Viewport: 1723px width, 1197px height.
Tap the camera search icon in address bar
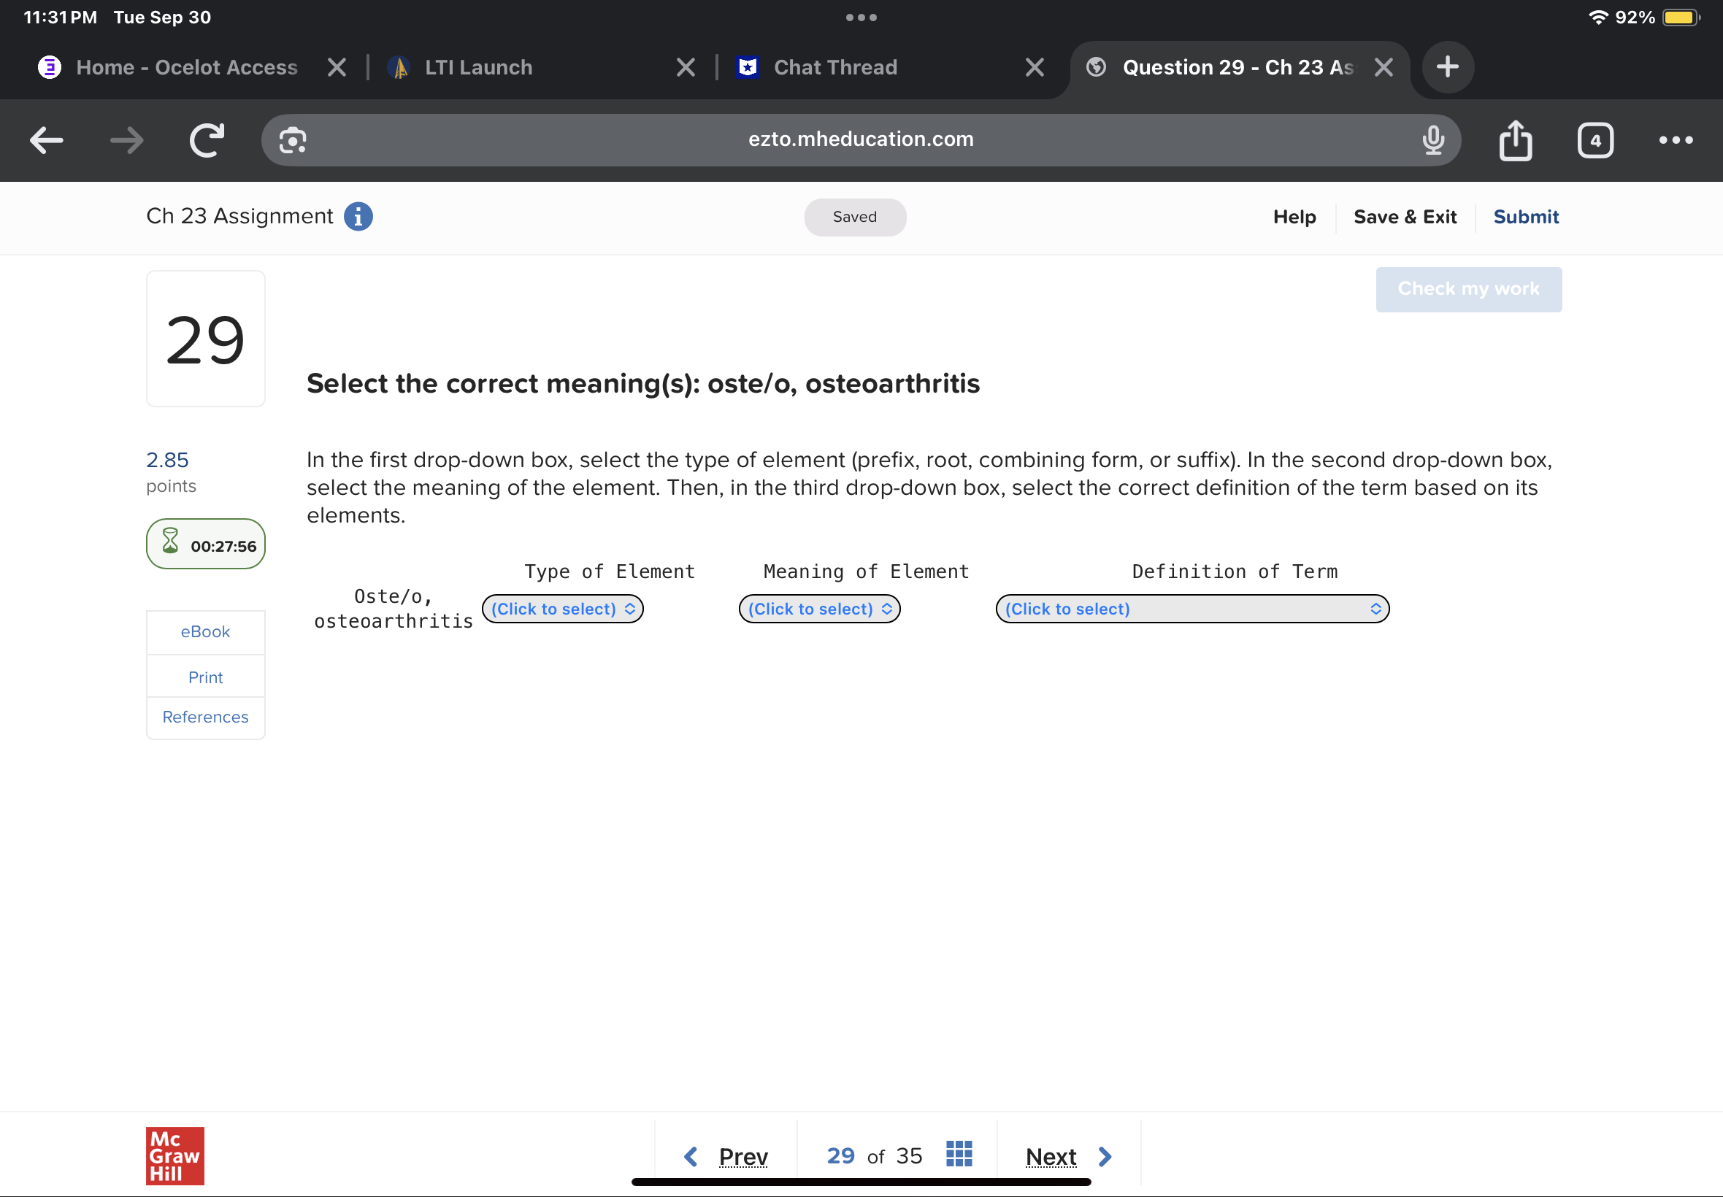[293, 140]
